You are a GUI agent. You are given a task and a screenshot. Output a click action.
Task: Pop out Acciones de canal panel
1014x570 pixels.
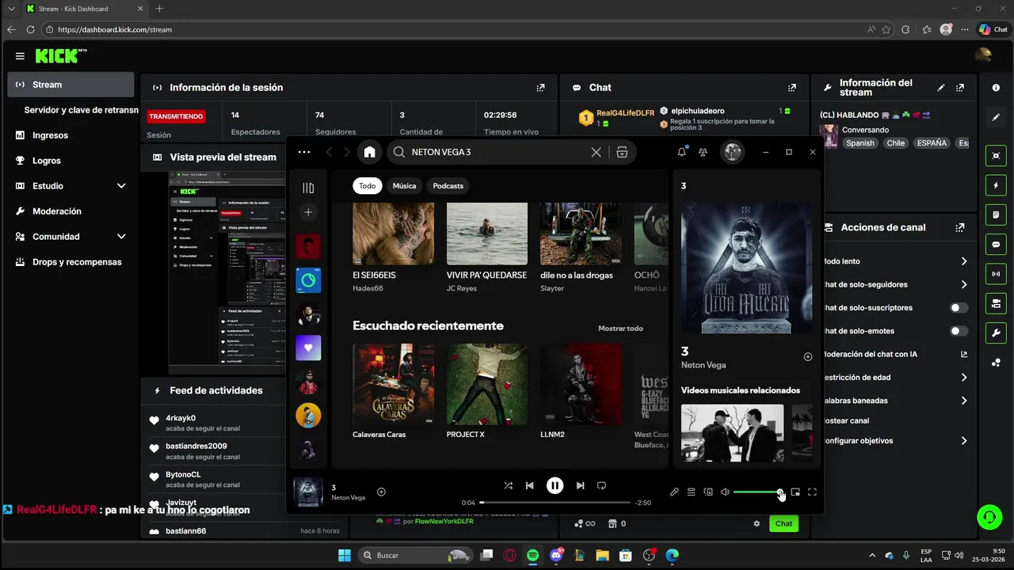pyautogui.click(x=960, y=227)
